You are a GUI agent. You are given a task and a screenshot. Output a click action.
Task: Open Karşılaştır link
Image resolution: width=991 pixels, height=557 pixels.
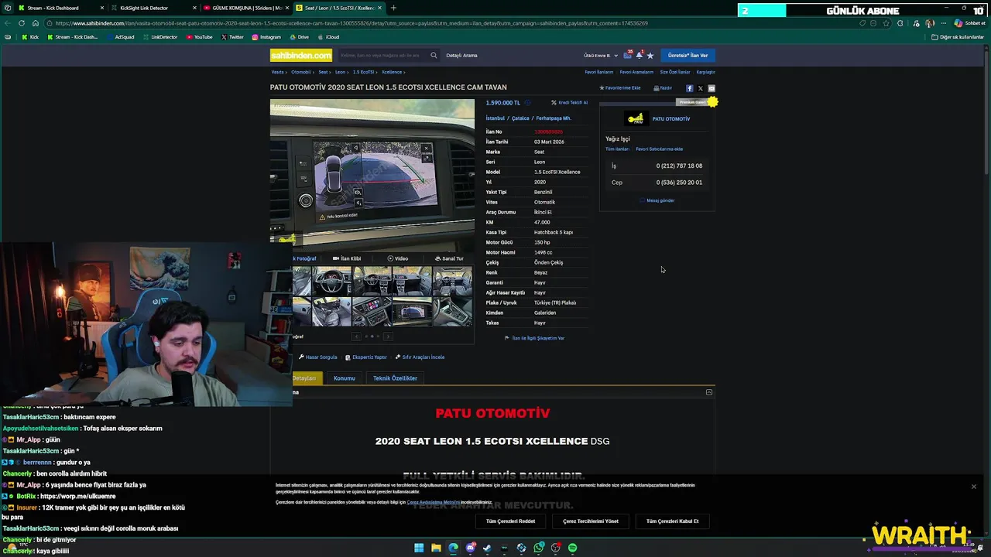[705, 72]
